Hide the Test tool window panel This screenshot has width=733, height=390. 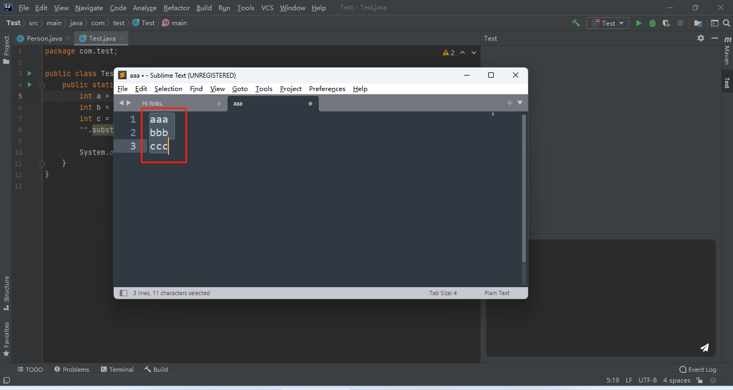pos(715,38)
